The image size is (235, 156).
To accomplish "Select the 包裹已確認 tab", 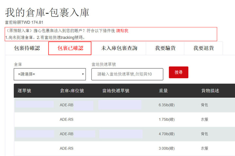I will click(x=70, y=48).
